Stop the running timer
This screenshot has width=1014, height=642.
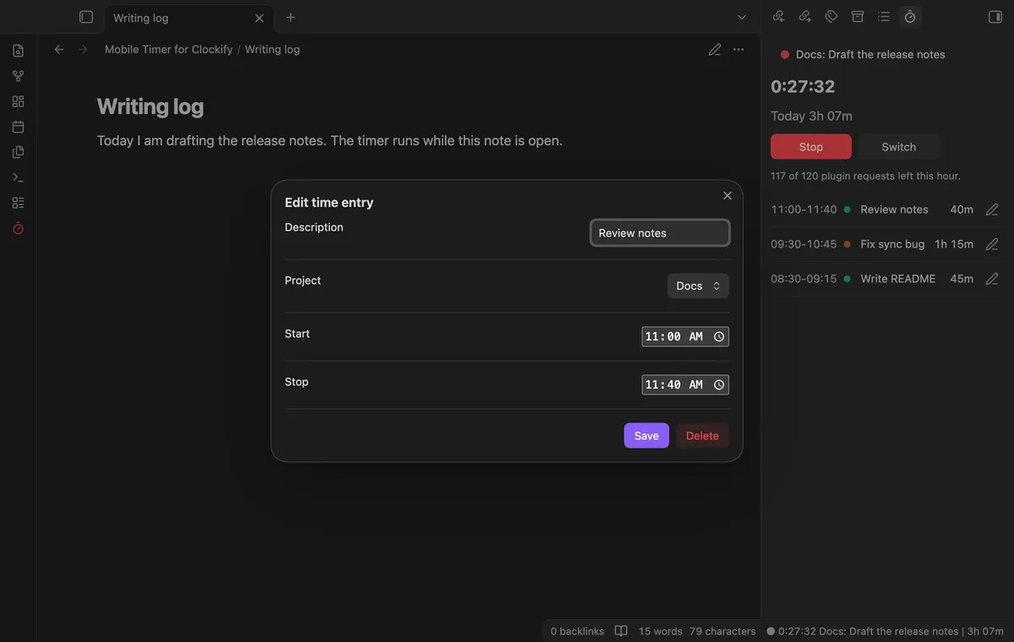click(811, 146)
